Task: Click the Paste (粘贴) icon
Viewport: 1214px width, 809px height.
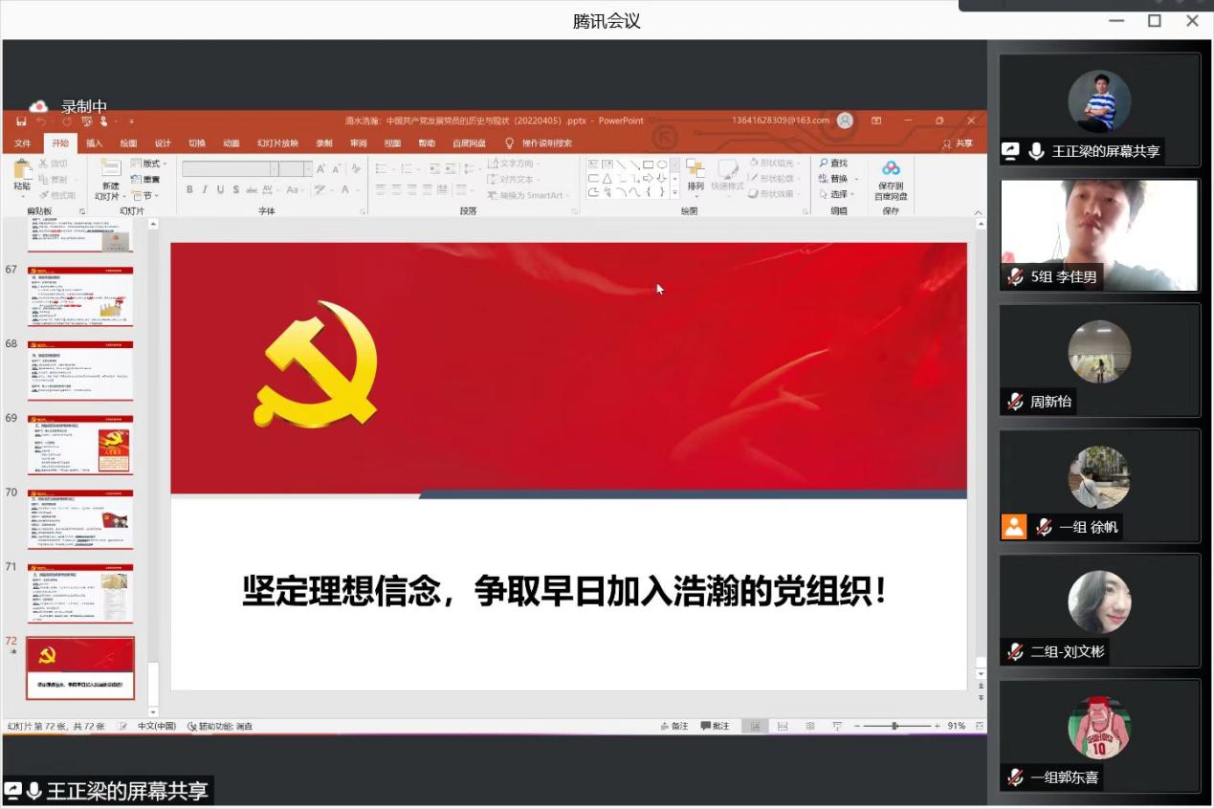Action: [x=22, y=172]
